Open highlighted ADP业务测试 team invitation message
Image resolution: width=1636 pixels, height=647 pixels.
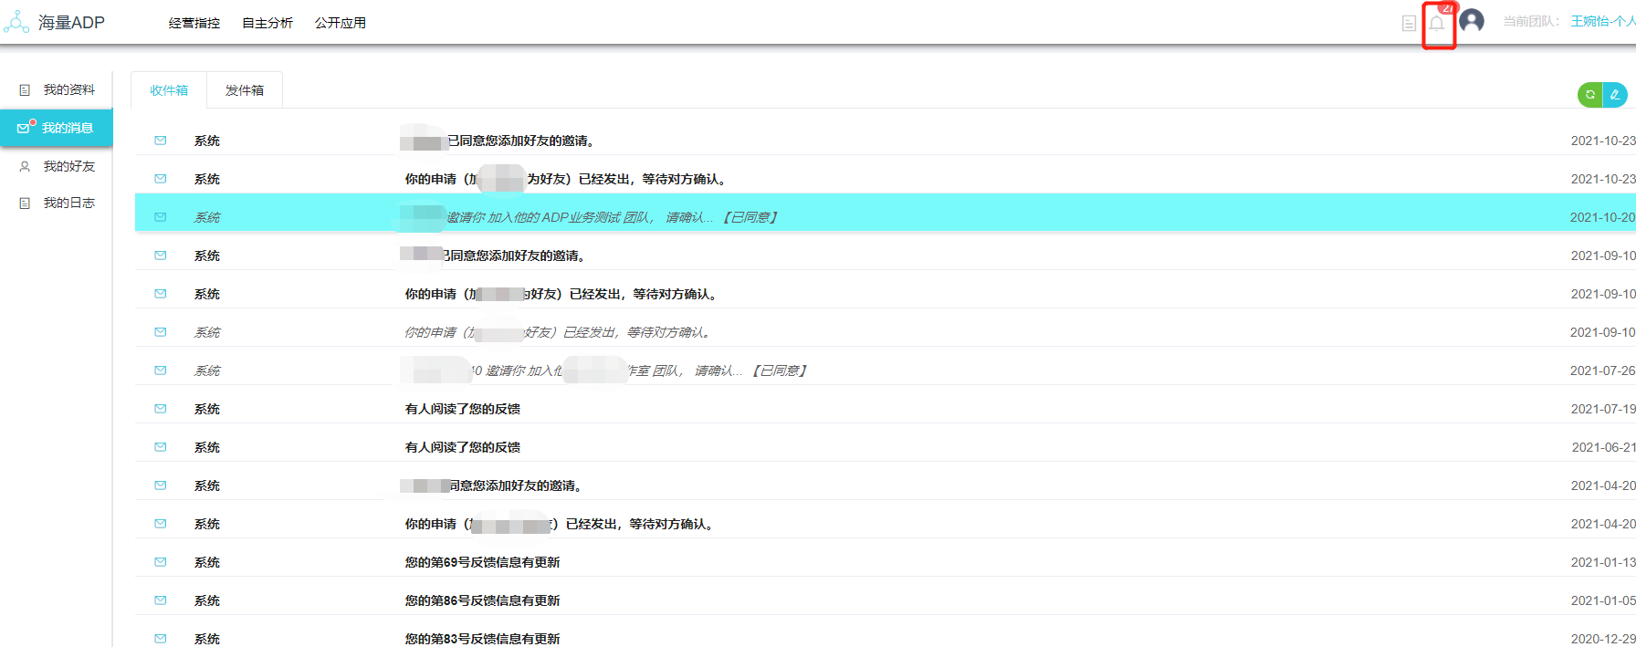(610, 217)
